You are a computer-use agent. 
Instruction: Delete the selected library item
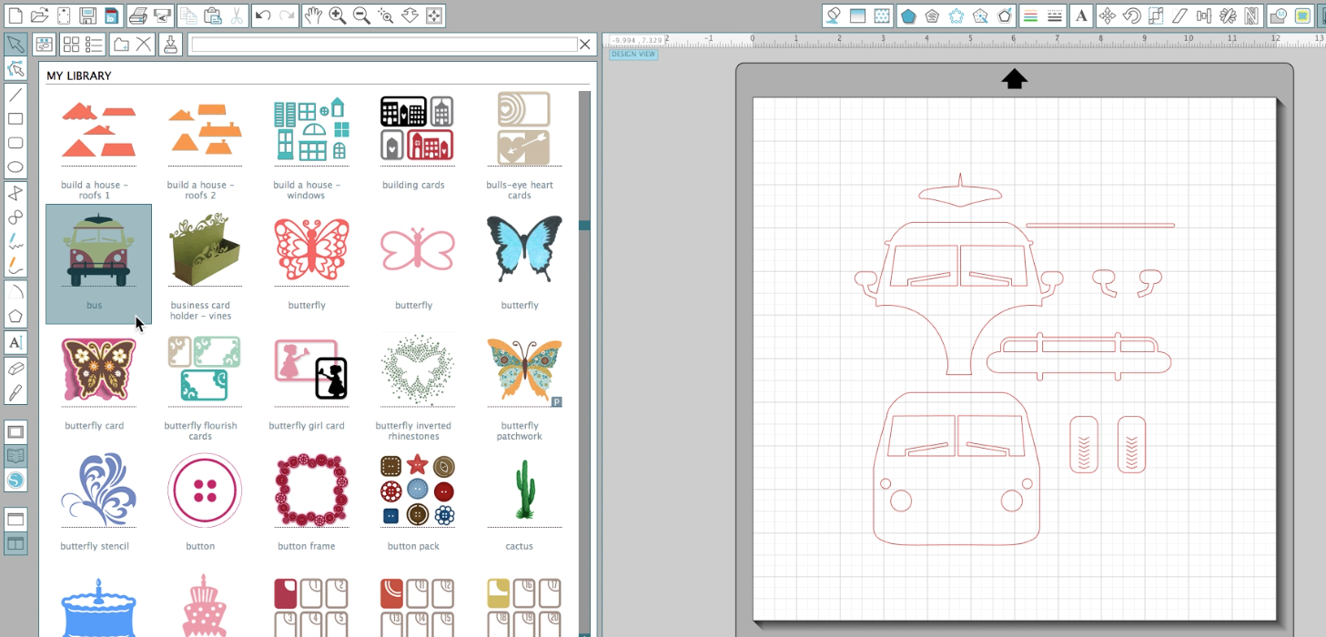pyautogui.click(x=144, y=44)
